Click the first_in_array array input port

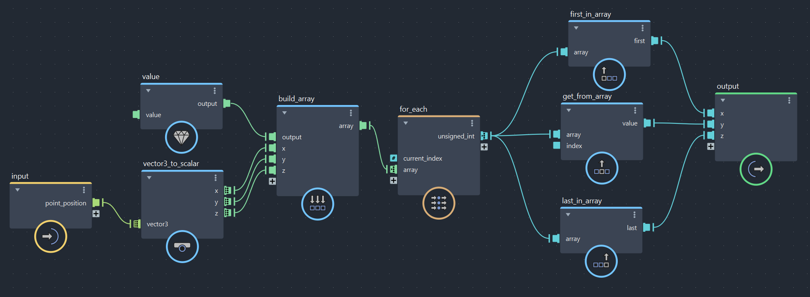(x=564, y=52)
